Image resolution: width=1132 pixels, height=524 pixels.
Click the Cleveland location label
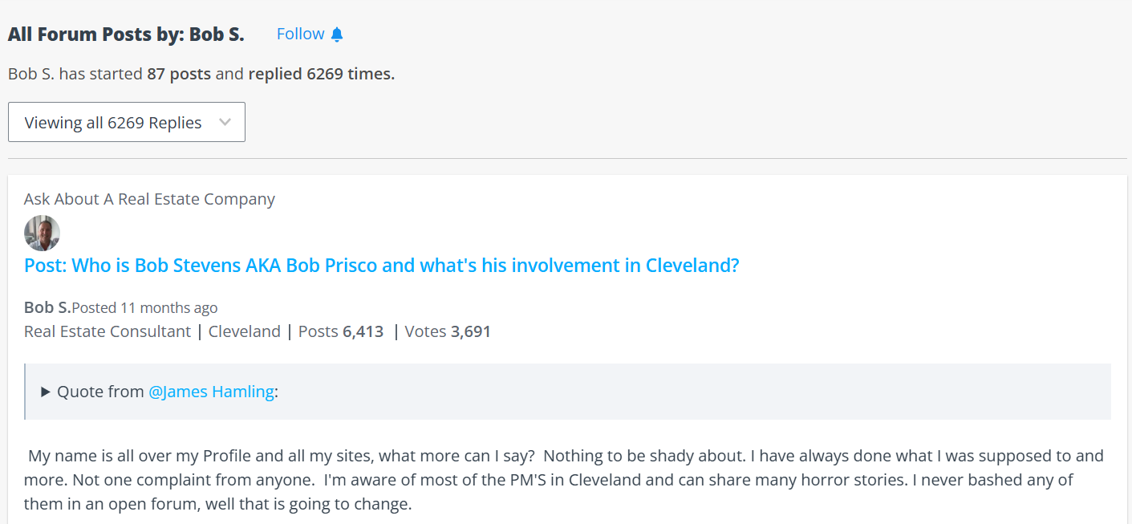[245, 331]
